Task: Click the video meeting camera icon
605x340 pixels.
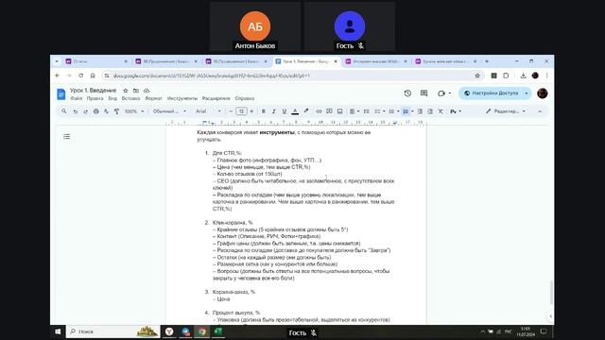Action: [441, 93]
